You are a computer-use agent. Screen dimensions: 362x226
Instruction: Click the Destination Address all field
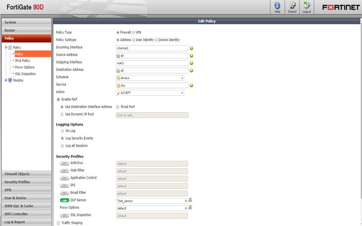[152, 71]
